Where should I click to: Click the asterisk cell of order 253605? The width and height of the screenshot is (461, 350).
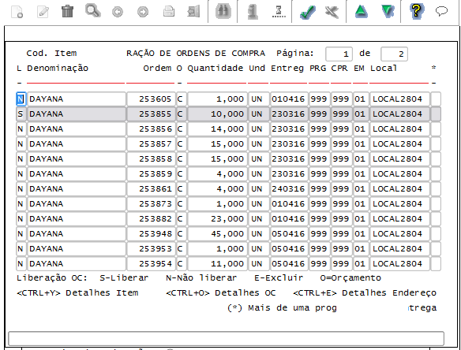(x=436, y=99)
